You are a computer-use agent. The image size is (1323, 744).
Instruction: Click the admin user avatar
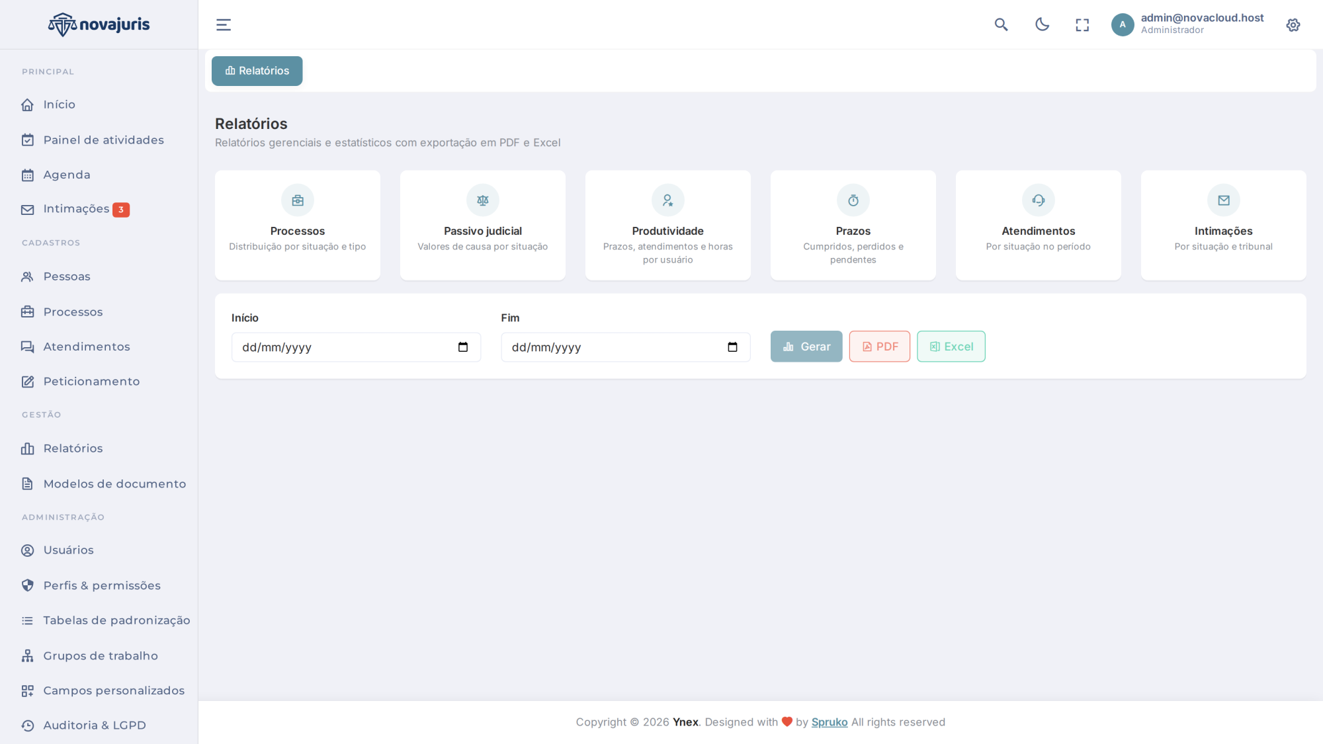(1123, 24)
